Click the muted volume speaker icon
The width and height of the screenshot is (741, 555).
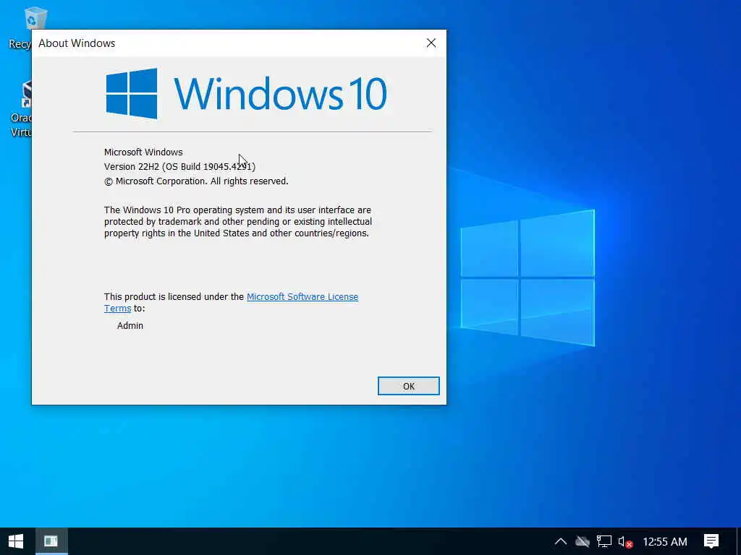[624, 541]
